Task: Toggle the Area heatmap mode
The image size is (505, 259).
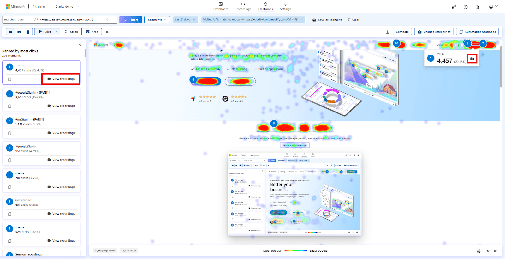Action: pos(92,32)
